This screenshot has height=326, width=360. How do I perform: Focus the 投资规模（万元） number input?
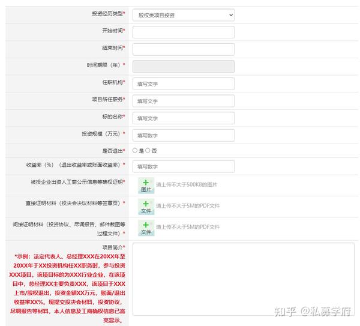[x=184, y=135]
